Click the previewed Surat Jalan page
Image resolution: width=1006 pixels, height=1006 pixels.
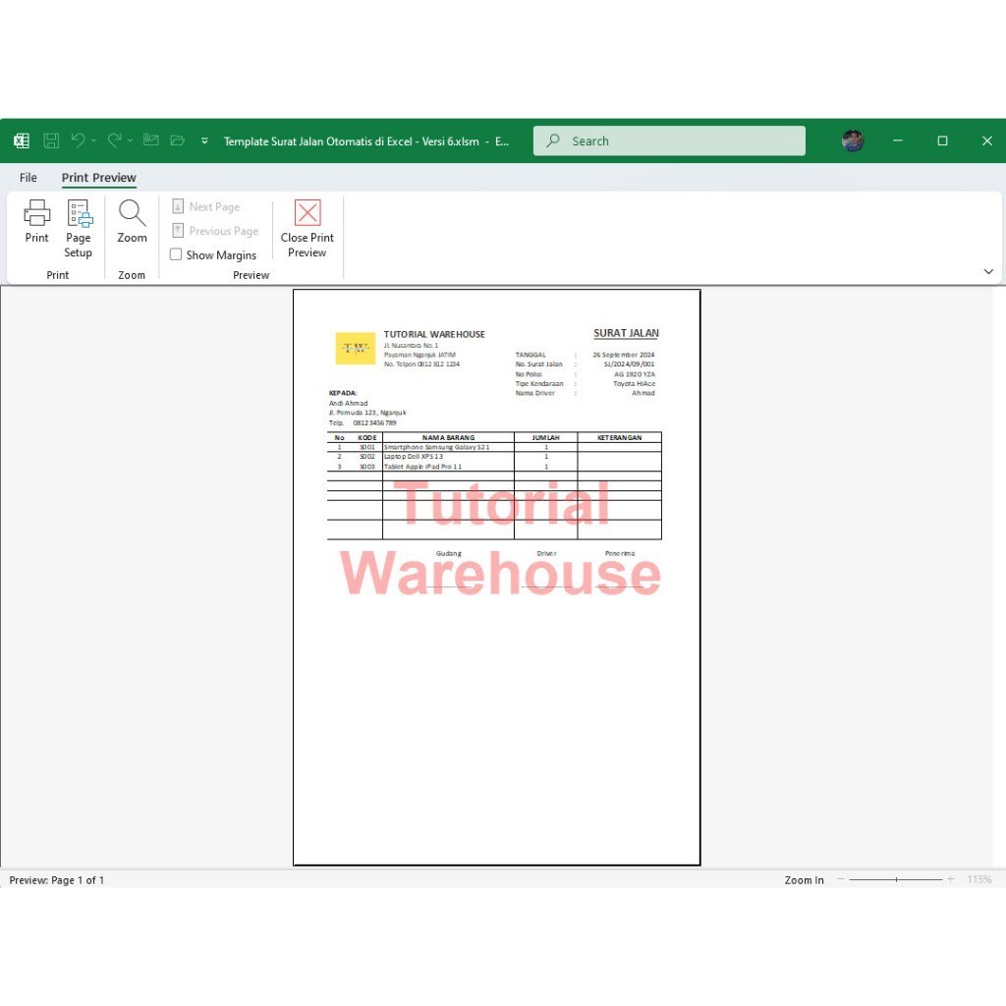[496, 578]
